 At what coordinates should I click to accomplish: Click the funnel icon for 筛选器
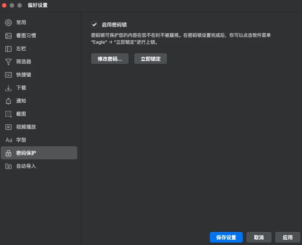pyautogui.click(x=8, y=62)
